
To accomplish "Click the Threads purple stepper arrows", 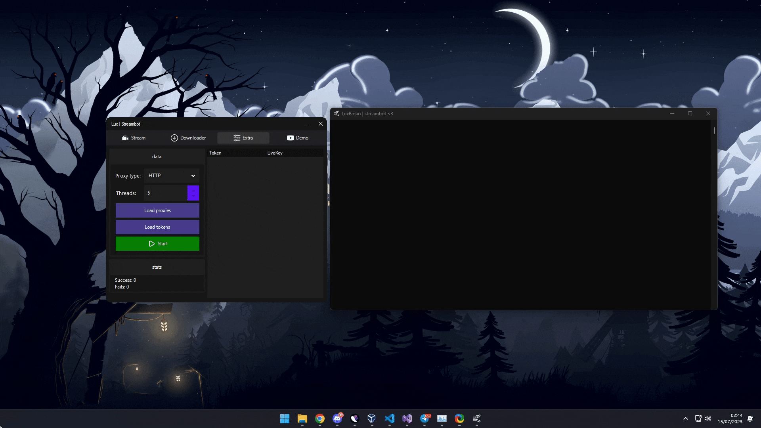I will 193,193.
